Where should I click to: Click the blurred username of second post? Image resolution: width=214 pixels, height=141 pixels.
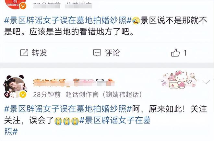click(74, 82)
